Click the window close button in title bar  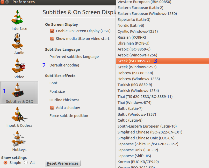point(3,2)
